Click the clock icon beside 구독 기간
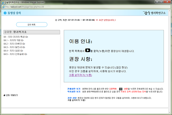The image size is (172, 115). coord(56,20)
